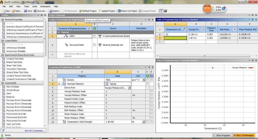Toggle the filter engineering data icon
258x139 pixels.
click(161, 11)
